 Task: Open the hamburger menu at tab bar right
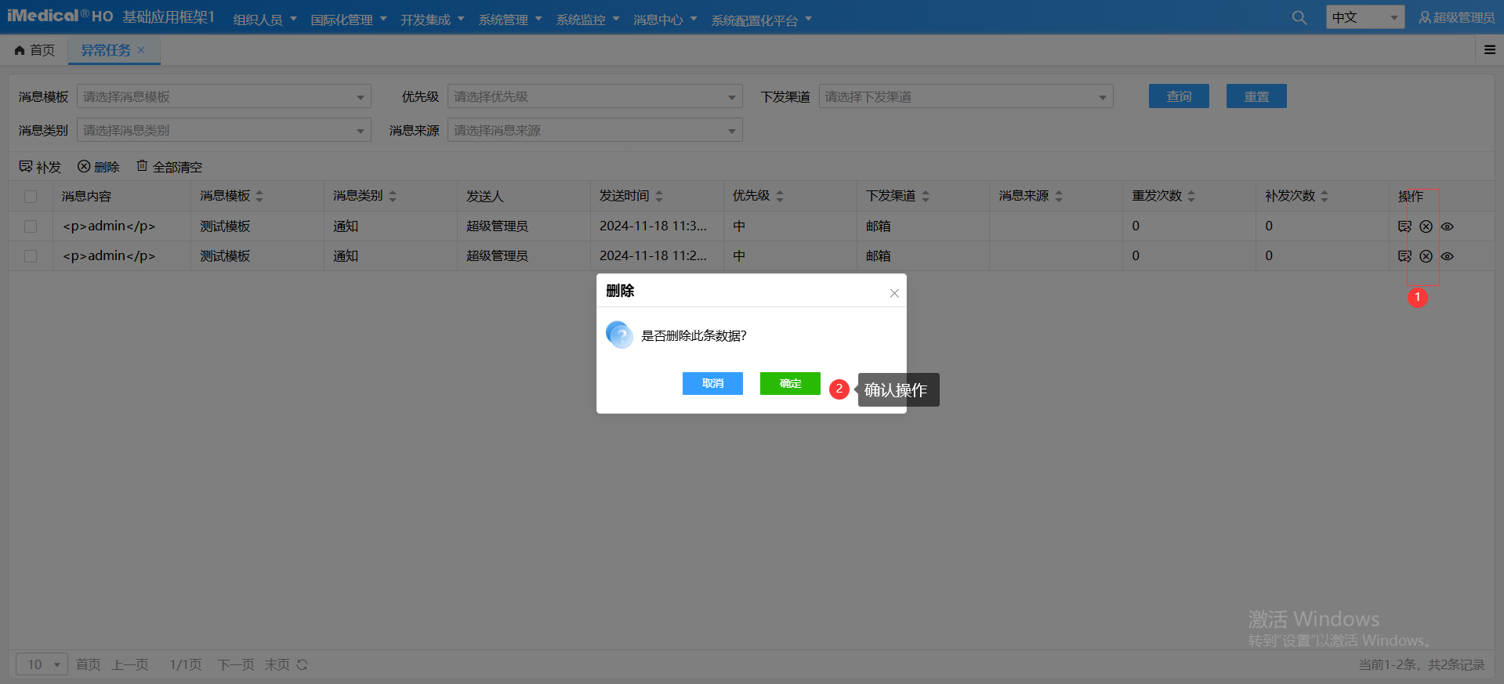click(1489, 50)
